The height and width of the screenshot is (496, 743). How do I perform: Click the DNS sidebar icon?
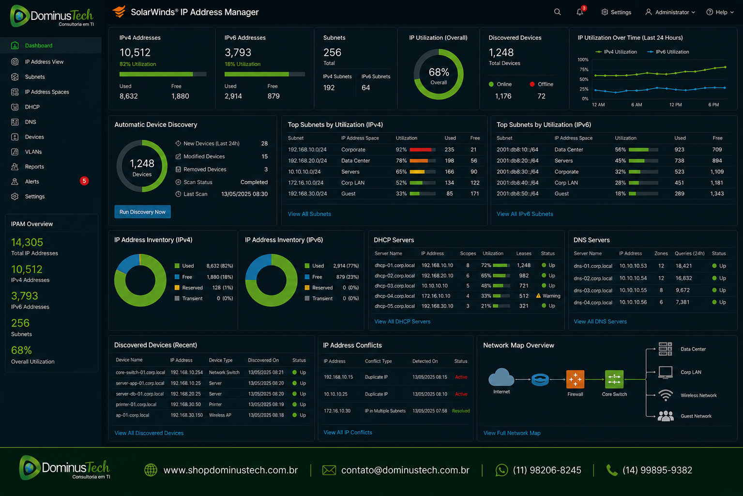pos(15,122)
